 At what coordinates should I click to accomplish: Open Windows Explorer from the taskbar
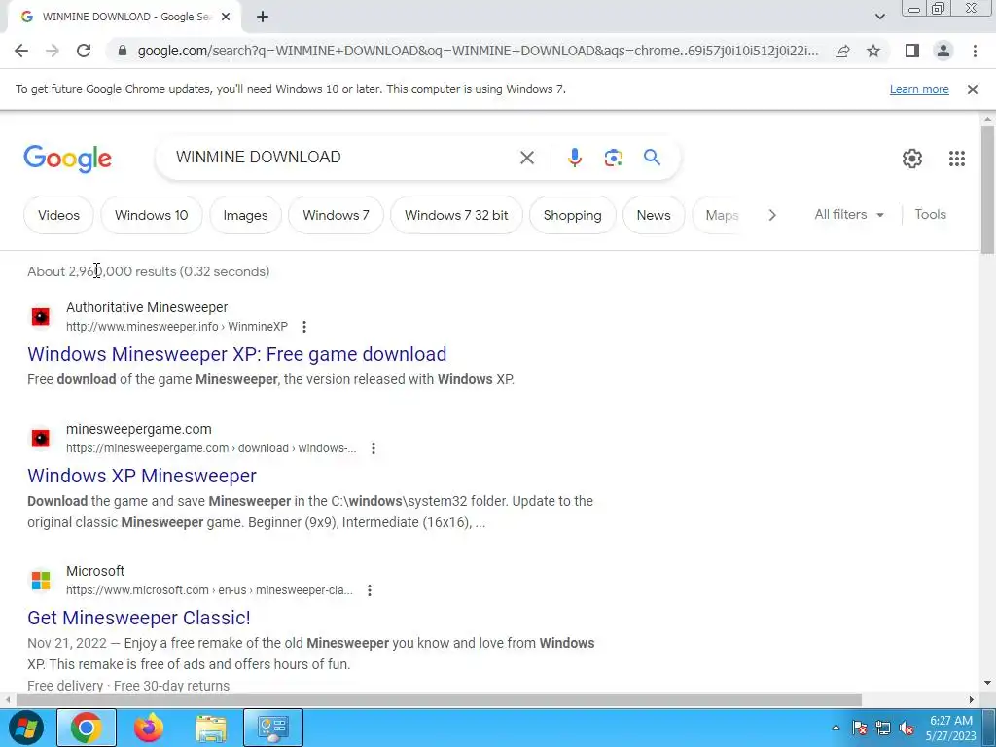(x=211, y=728)
